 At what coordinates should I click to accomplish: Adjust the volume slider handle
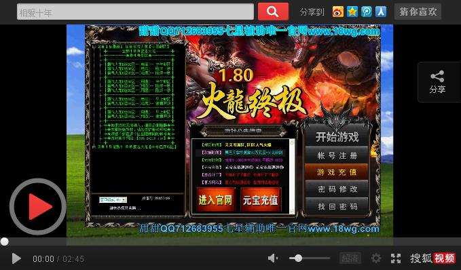(x=298, y=258)
